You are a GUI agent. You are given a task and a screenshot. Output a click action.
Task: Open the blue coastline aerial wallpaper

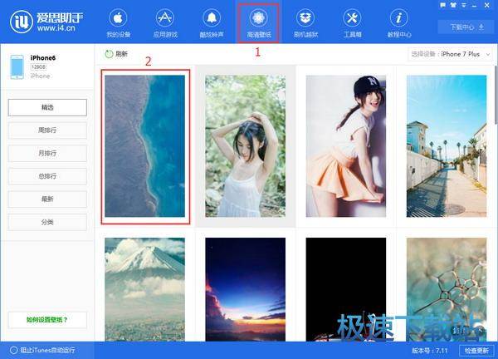coord(144,146)
